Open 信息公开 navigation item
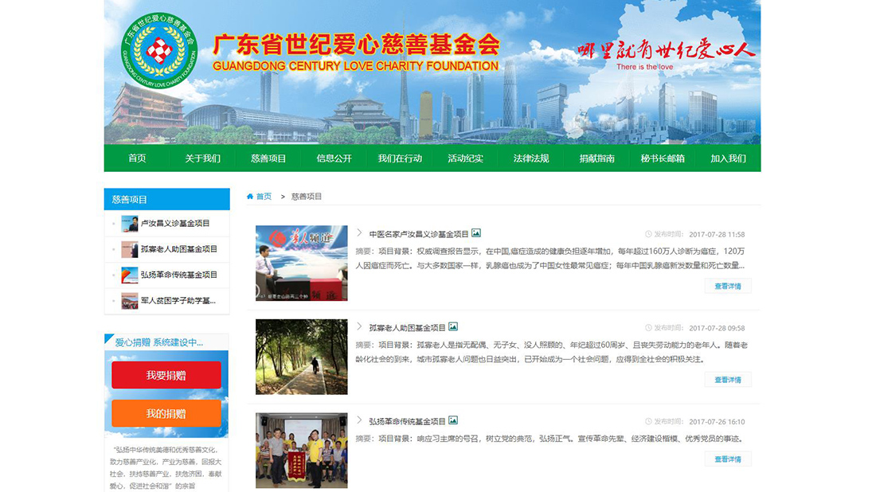 (x=334, y=158)
